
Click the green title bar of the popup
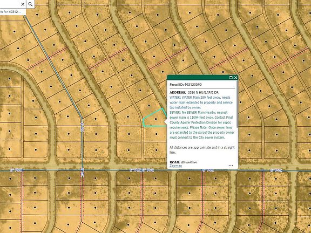pos(198,78)
